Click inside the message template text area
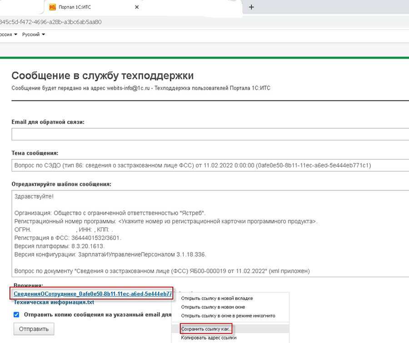Viewport: 409px width, 343px height. [x=210, y=234]
